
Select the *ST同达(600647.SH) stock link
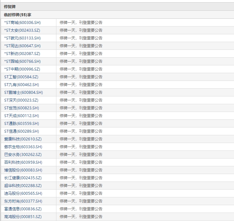click(22, 46)
